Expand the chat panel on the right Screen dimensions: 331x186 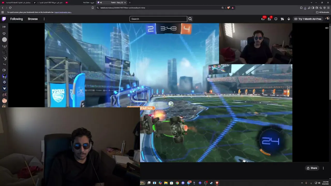(327, 28)
